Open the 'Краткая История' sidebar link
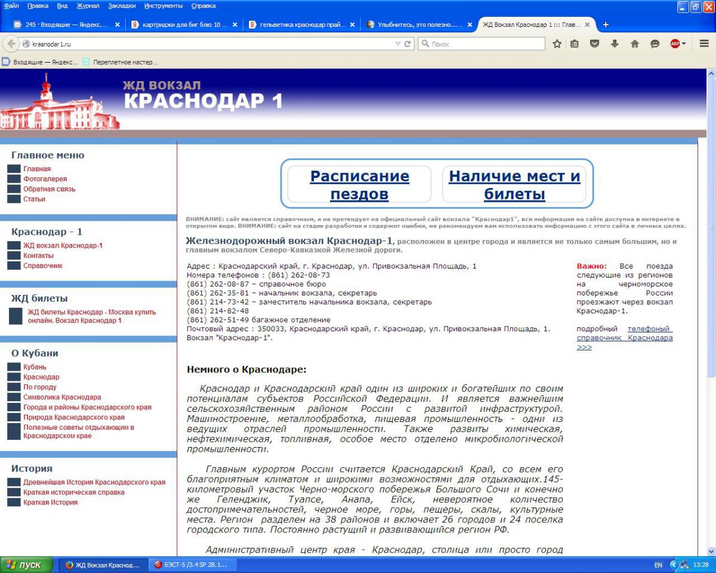Screen dimensions: 716x573 point(51,503)
